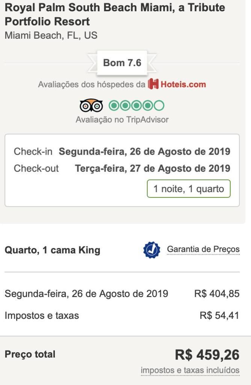
Task: Select the Royal Palm South Beach Miami hotel title
Action: (115, 15)
